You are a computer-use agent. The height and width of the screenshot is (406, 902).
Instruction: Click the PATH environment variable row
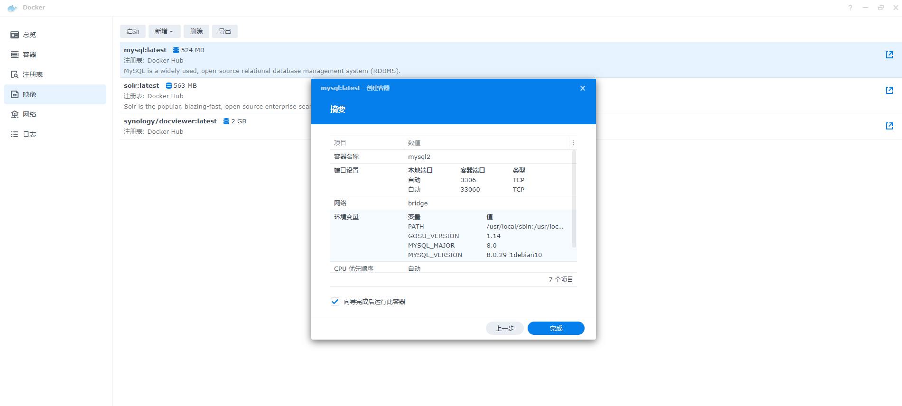pos(486,226)
